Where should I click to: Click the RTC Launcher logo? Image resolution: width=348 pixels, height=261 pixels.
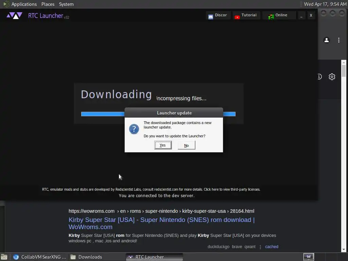click(x=14, y=16)
